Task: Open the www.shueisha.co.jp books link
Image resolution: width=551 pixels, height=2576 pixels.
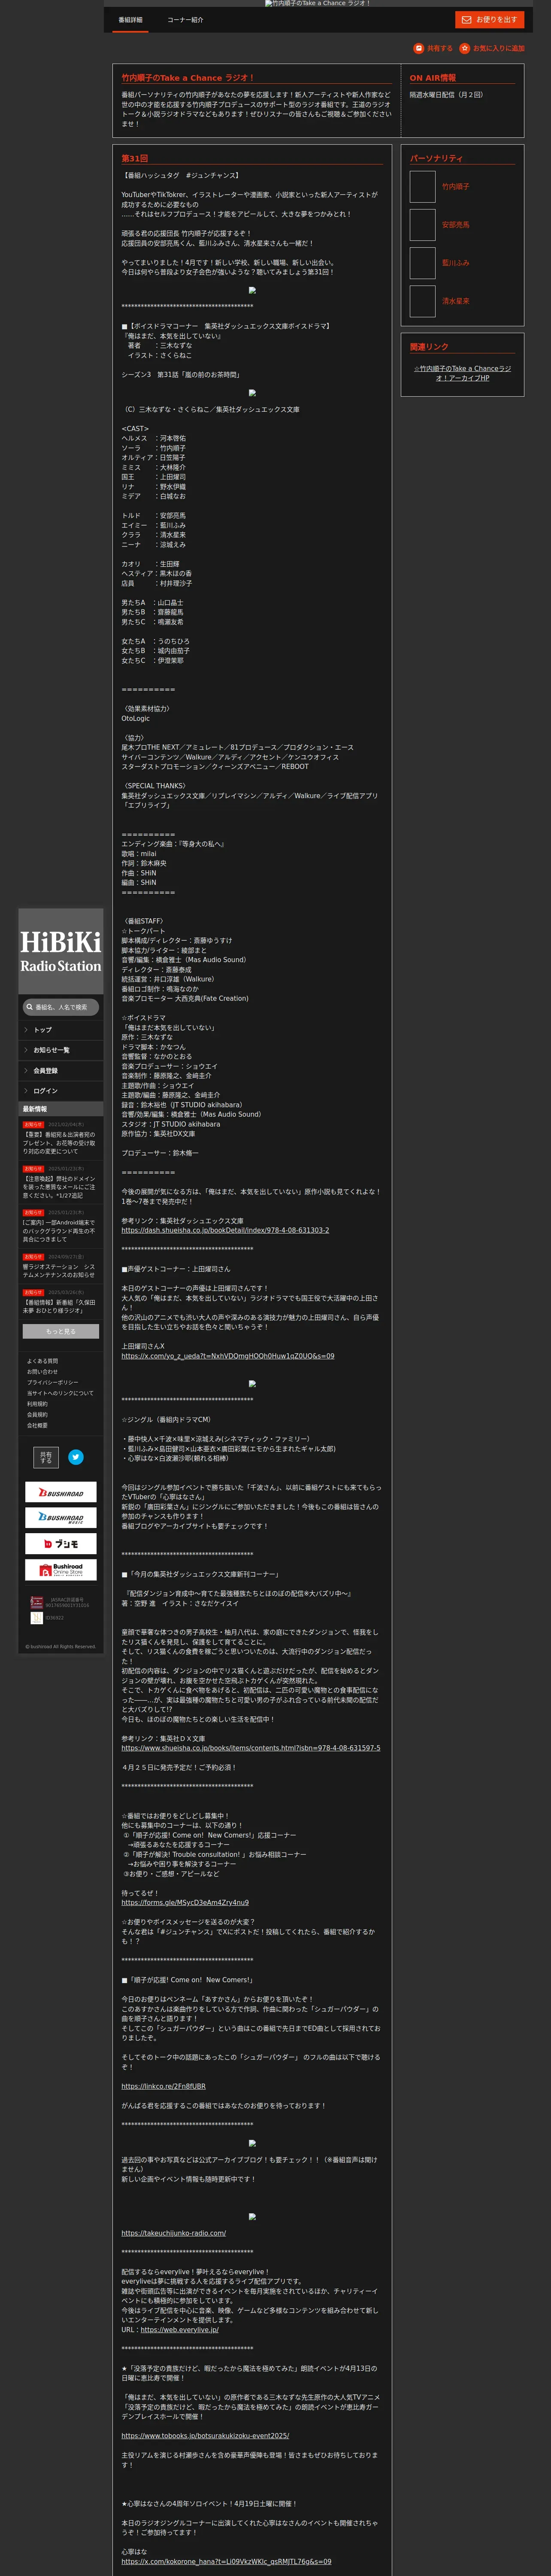Action: pos(251,1748)
